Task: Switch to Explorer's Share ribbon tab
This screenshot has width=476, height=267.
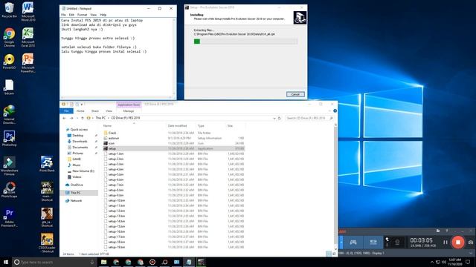Action: [x=95, y=111]
